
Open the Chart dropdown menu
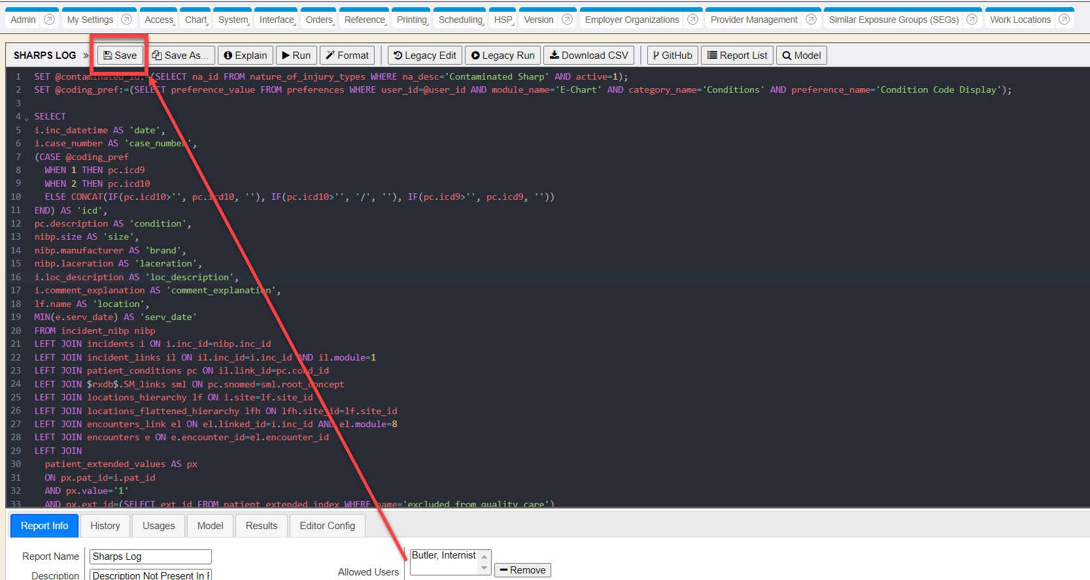tap(196, 20)
